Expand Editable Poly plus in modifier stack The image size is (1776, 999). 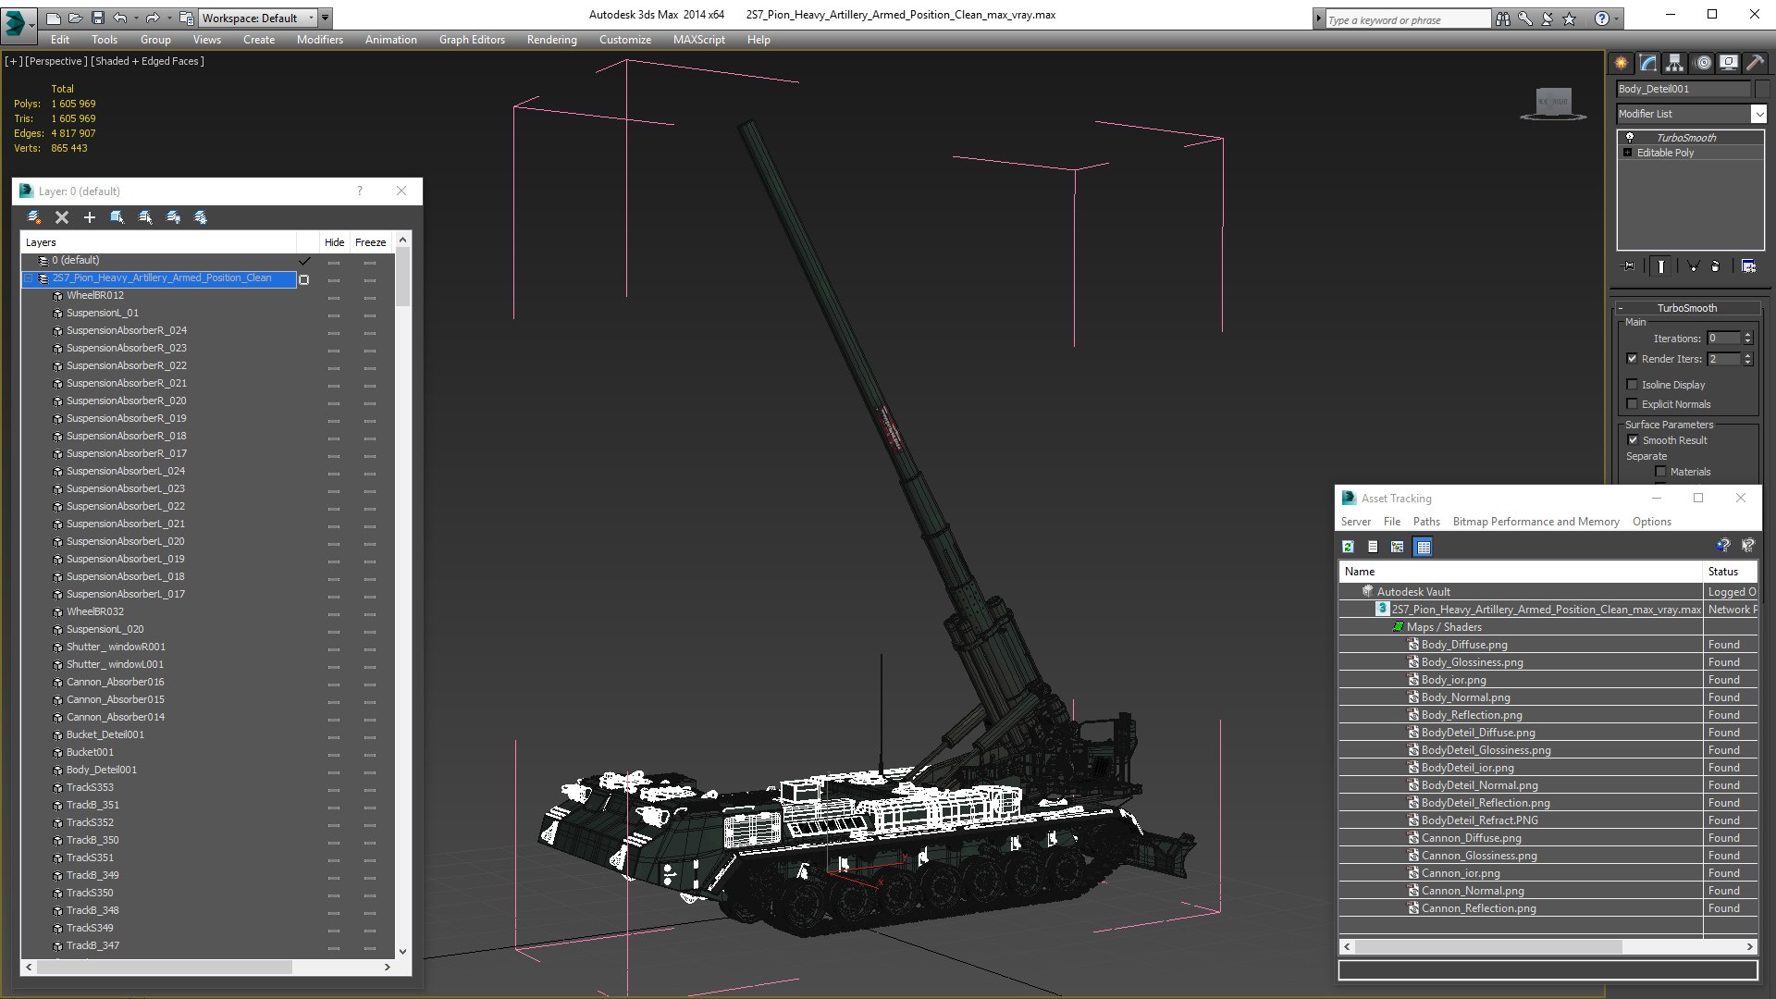[1628, 153]
